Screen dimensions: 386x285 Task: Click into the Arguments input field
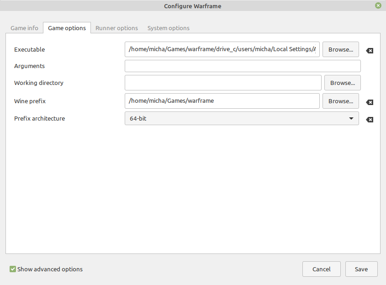tap(243, 66)
